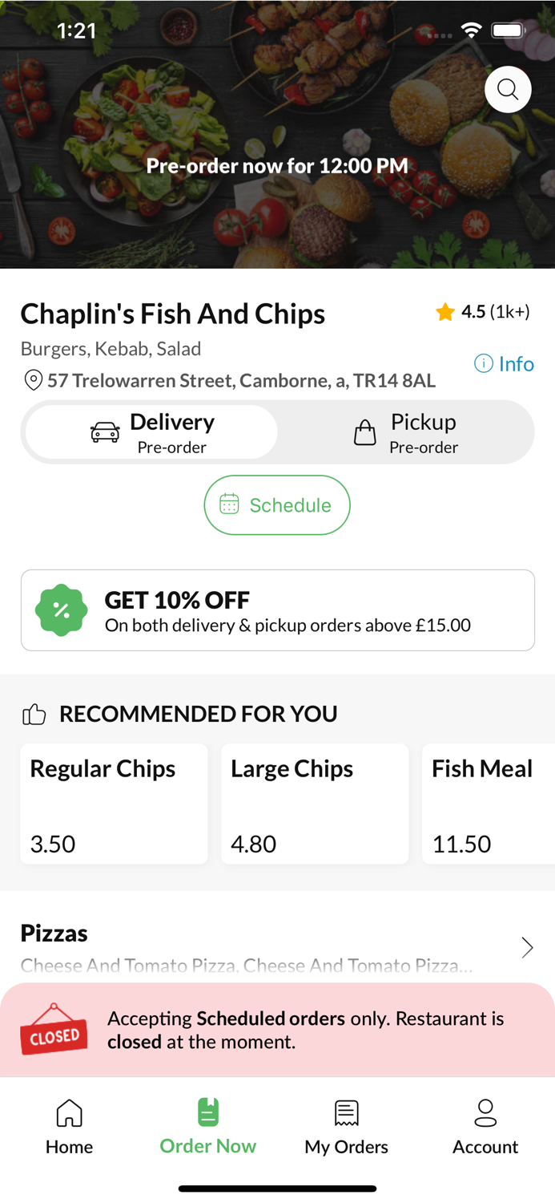The image size is (555, 1203).
Task: Open the GET 10% OFF offer banner
Action: (x=277, y=610)
